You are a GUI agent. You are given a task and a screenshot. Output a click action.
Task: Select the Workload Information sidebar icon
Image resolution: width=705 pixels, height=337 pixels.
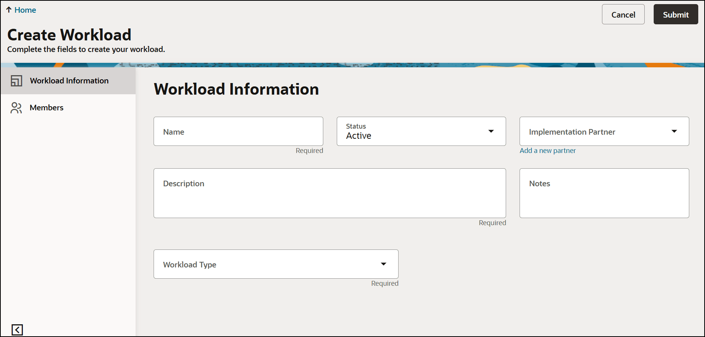(x=16, y=80)
